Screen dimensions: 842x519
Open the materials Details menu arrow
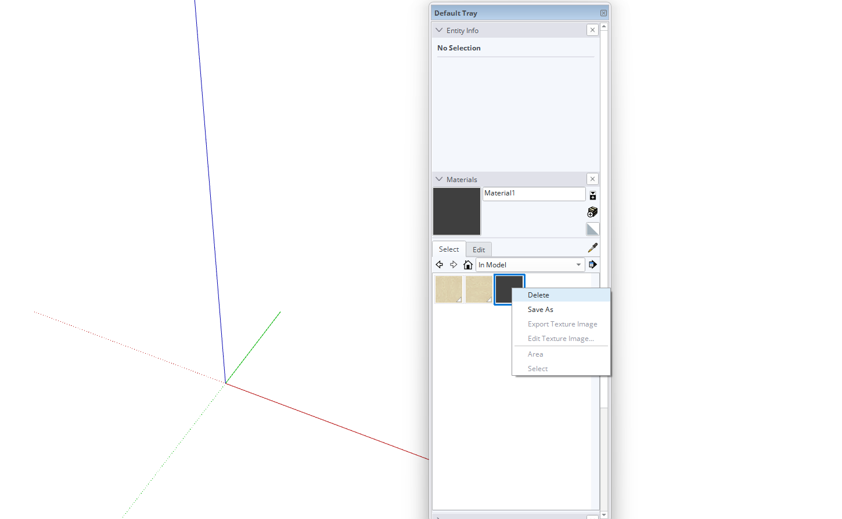[x=592, y=265]
